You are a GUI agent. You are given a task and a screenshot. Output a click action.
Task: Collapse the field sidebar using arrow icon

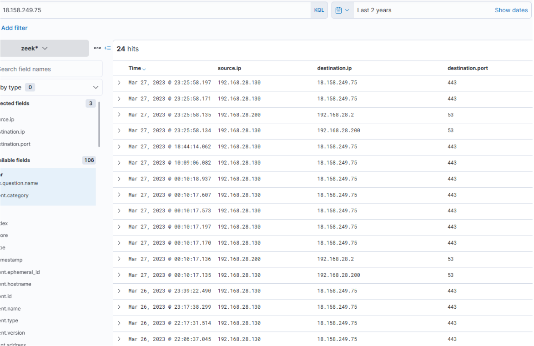[108, 48]
